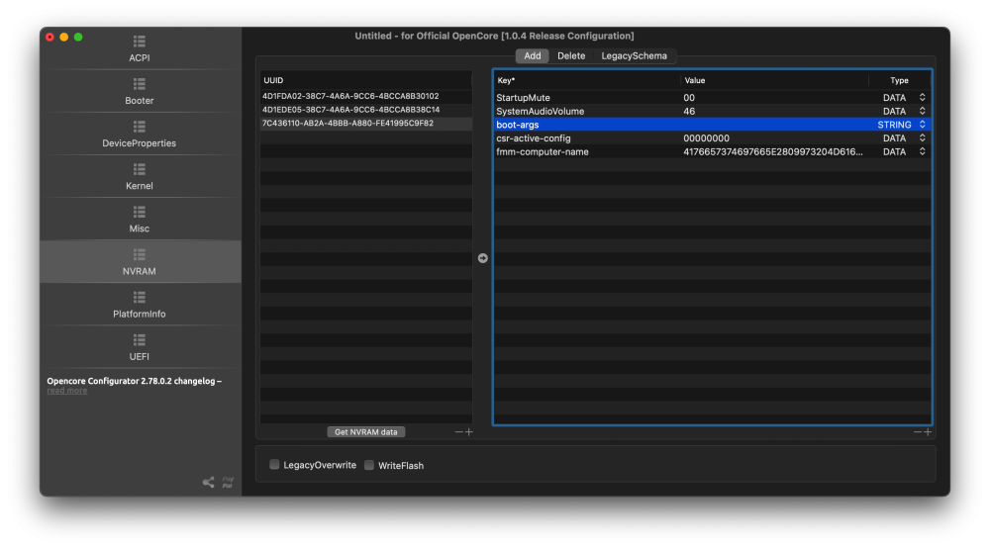Open the UEFI section icon
Viewport: 990px width, 549px height.
[139, 340]
